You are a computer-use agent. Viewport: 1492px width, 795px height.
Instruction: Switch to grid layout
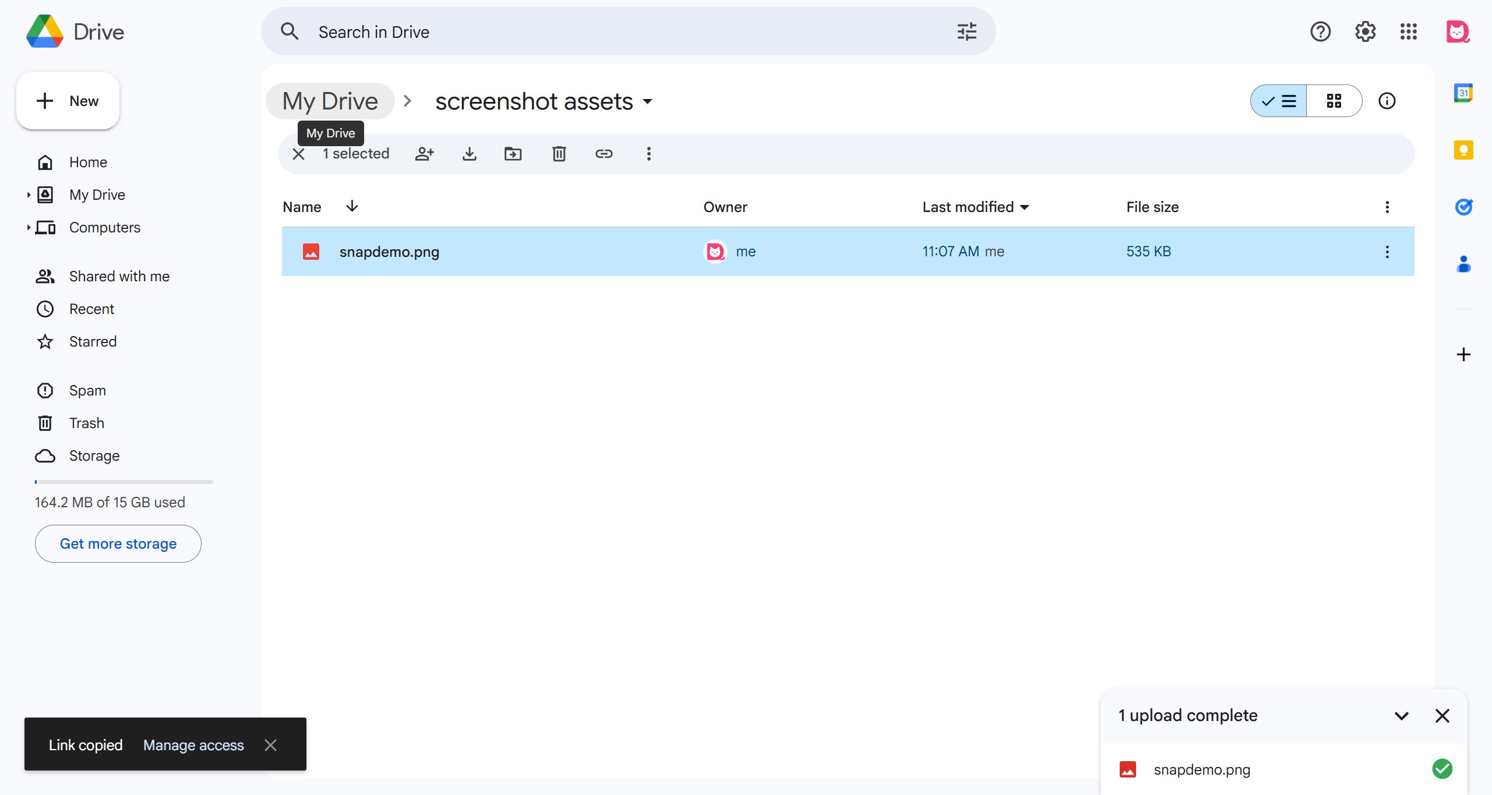[1334, 101]
